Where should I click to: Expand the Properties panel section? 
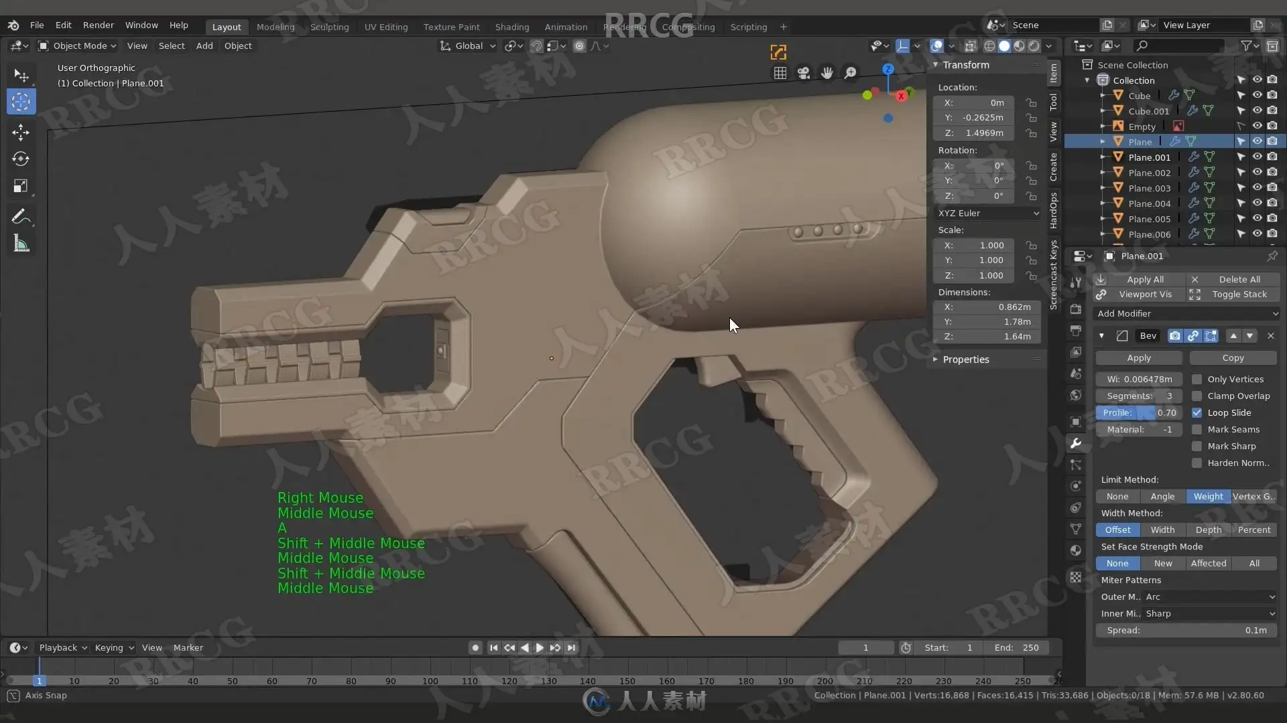(x=965, y=359)
